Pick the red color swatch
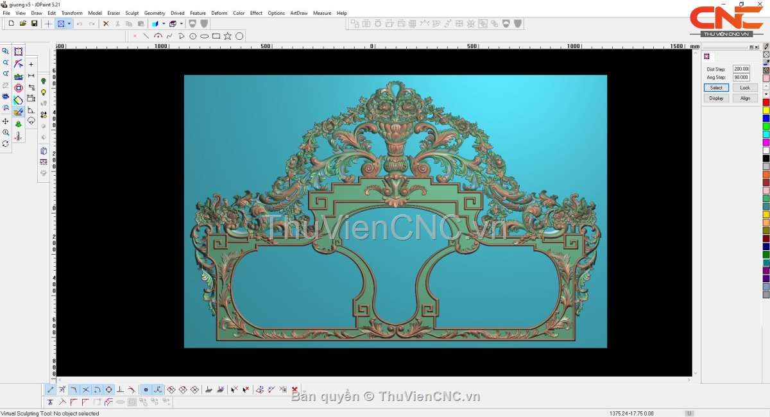This screenshot has width=770, height=417. 766,103
